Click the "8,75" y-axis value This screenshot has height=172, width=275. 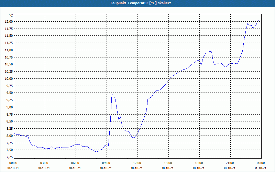10,114
